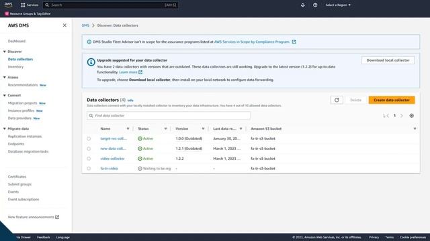Open Feedback in the footer
Image resolution: width=430 pixels, height=241 pixels.
click(x=43, y=237)
